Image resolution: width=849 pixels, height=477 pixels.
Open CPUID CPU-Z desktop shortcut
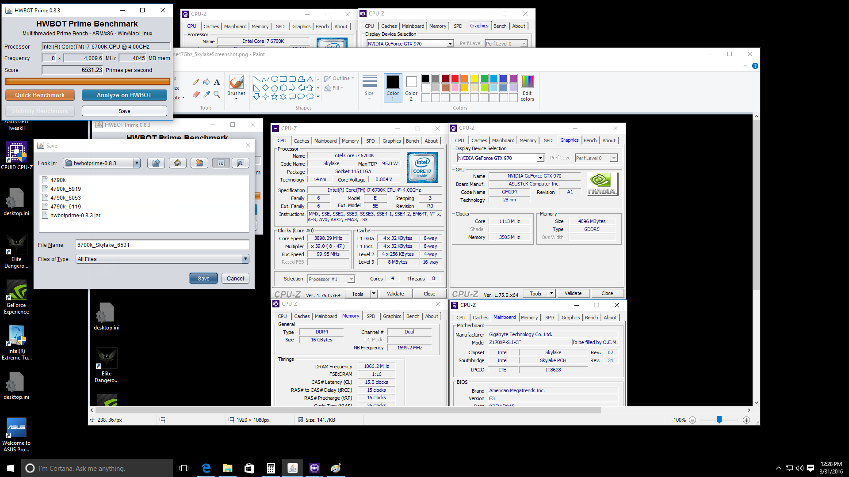[x=16, y=155]
